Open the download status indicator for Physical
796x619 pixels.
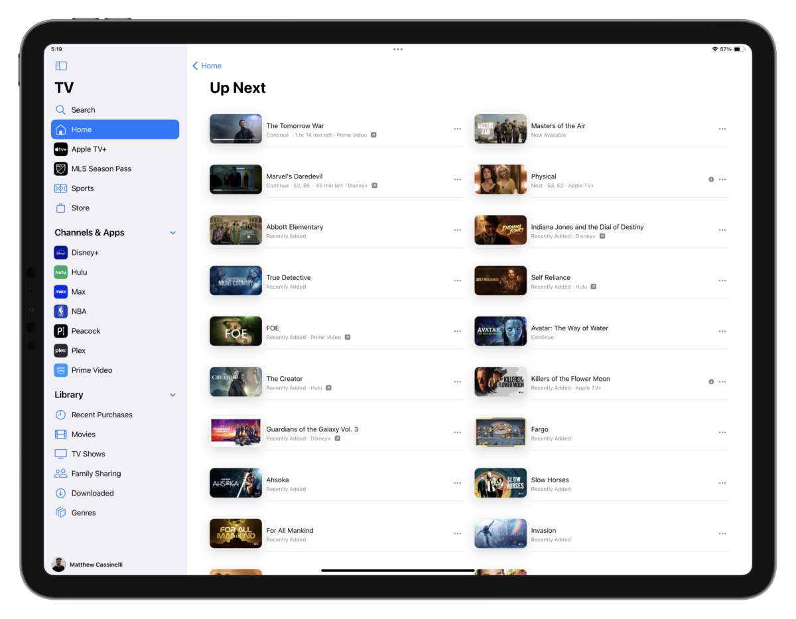711,179
